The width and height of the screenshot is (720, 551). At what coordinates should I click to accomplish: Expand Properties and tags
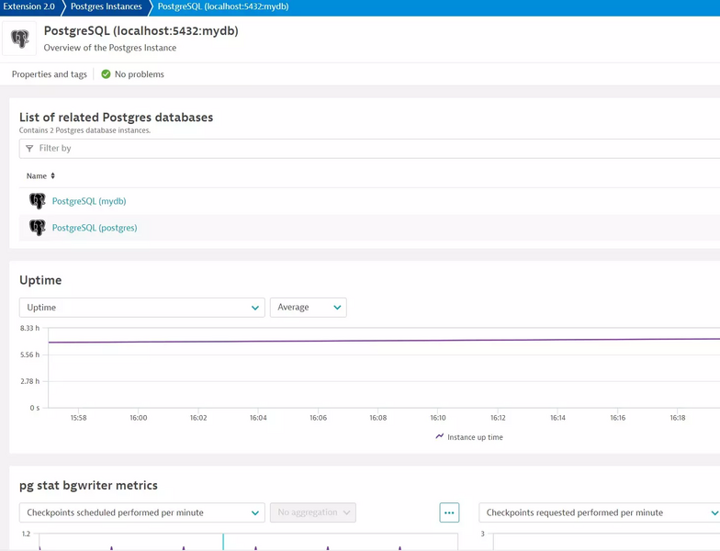tap(50, 74)
